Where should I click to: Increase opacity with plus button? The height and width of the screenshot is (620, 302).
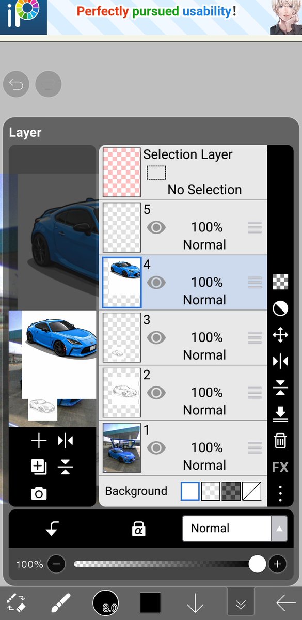point(277,564)
